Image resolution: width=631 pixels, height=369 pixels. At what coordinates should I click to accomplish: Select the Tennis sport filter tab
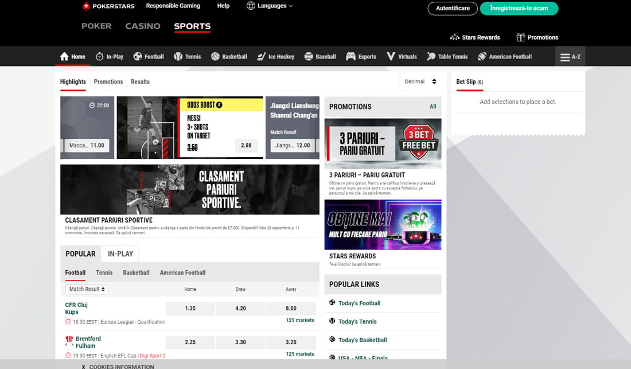tap(104, 273)
